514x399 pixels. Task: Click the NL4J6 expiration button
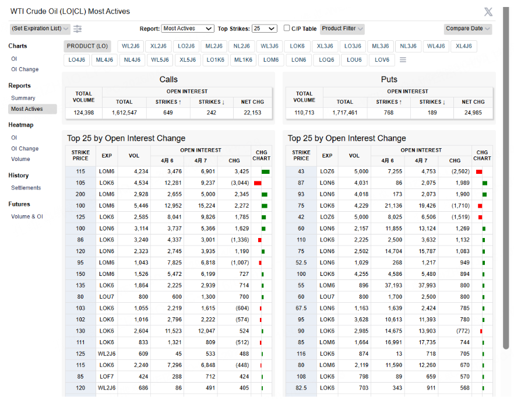[x=132, y=60]
